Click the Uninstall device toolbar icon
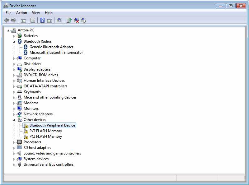This screenshot has height=185, width=249. [76, 20]
